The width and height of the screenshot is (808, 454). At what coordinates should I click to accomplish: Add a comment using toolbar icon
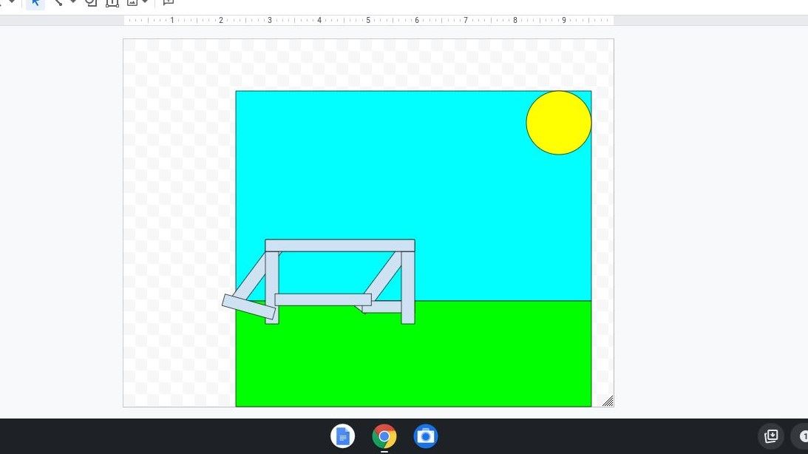coord(168,2)
